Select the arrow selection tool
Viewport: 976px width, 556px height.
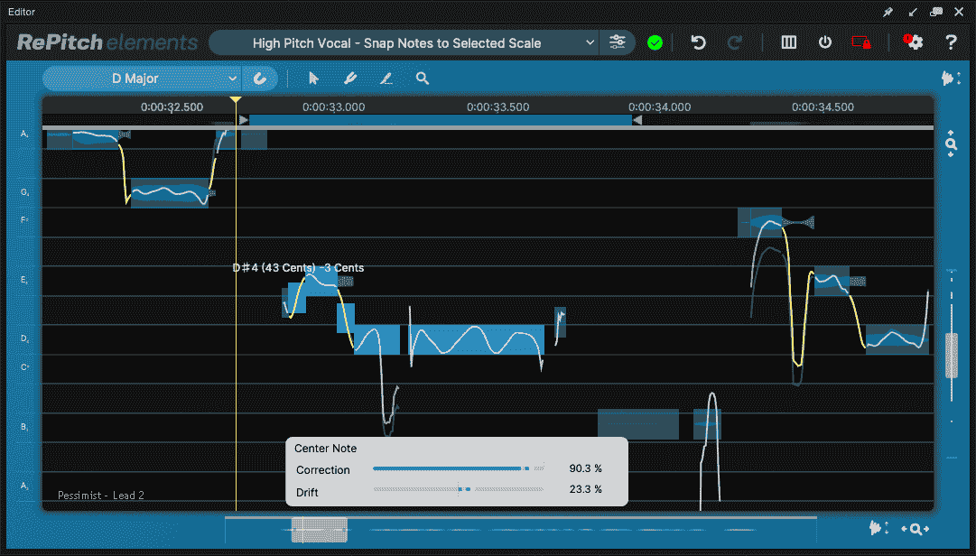click(x=313, y=79)
